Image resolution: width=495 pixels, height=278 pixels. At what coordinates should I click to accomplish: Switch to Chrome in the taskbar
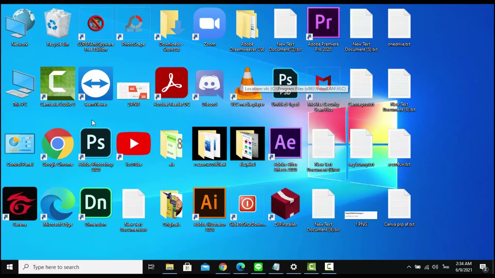(223, 267)
